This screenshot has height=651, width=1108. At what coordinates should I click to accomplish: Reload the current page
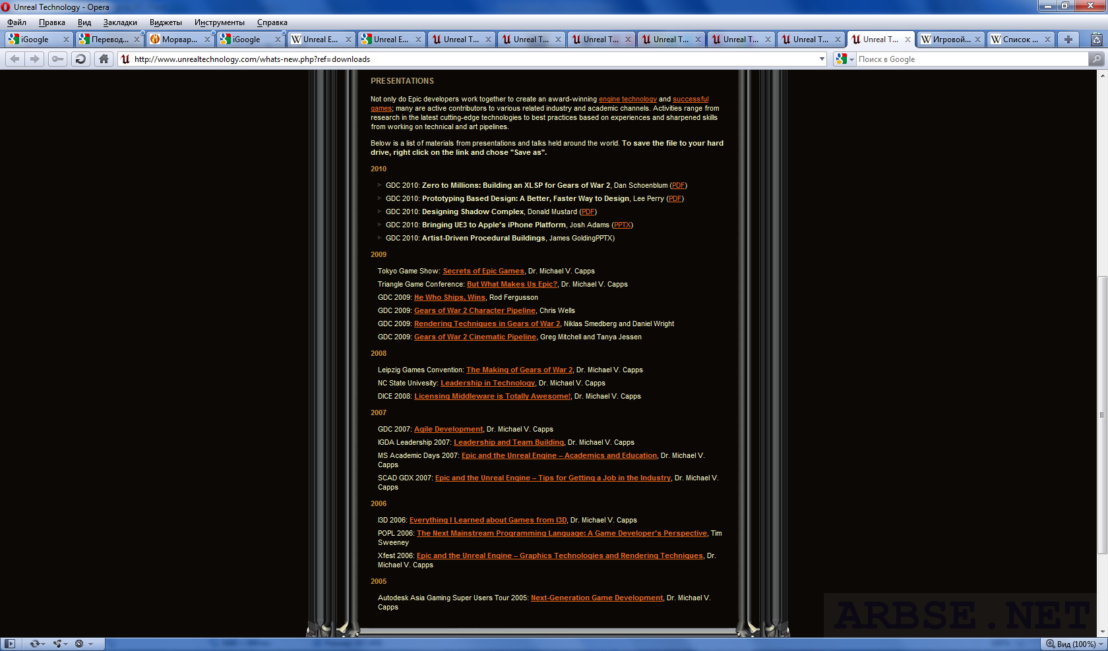tap(80, 59)
